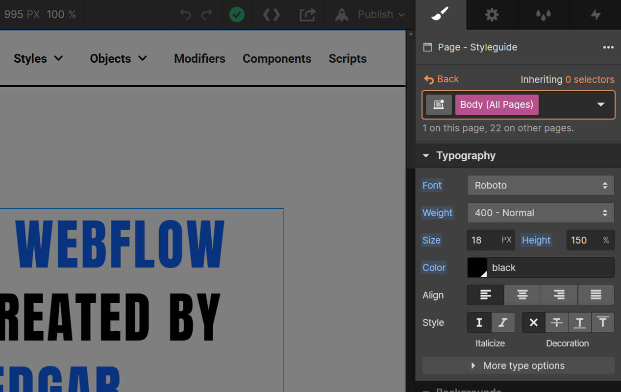This screenshot has width=621, height=392.
Task: Go Back in the selector panel
Action: (x=441, y=79)
